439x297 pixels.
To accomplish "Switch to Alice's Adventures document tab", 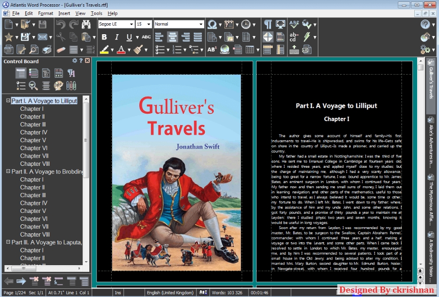I will click(x=431, y=143).
